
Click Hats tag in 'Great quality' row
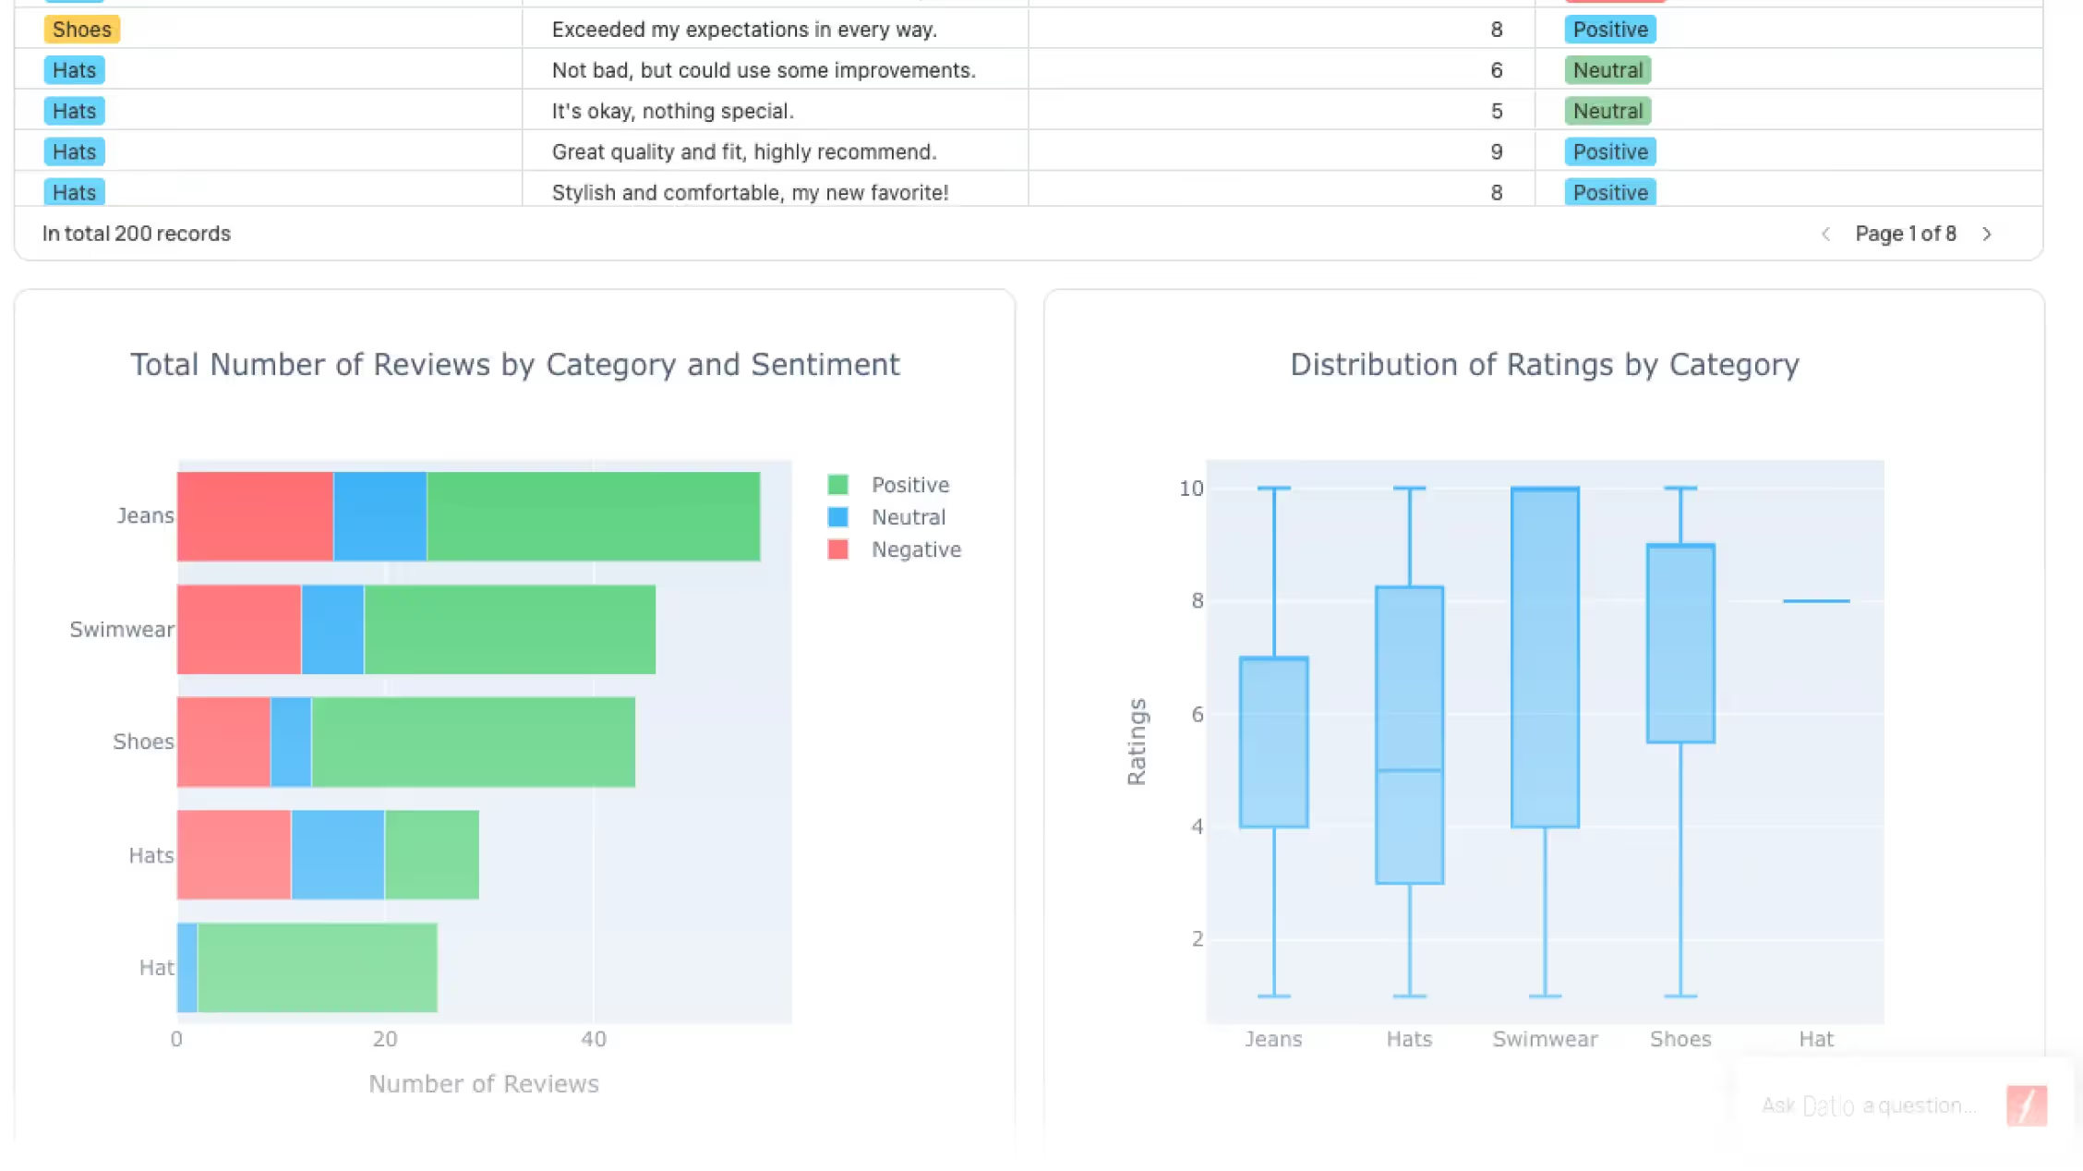pyautogui.click(x=74, y=151)
